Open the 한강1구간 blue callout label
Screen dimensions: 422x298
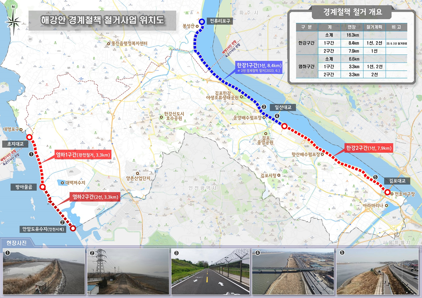click(x=259, y=67)
